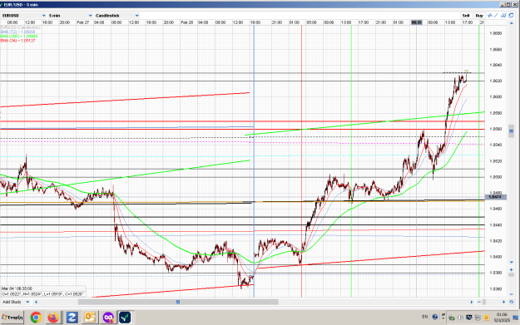Click the highlighted 05:35 time marker
The width and height of the screenshot is (520, 325).
point(417,22)
